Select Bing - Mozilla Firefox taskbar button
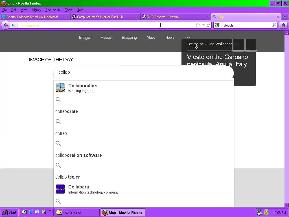The height and width of the screenshot is (217, 289). (123, 212)
